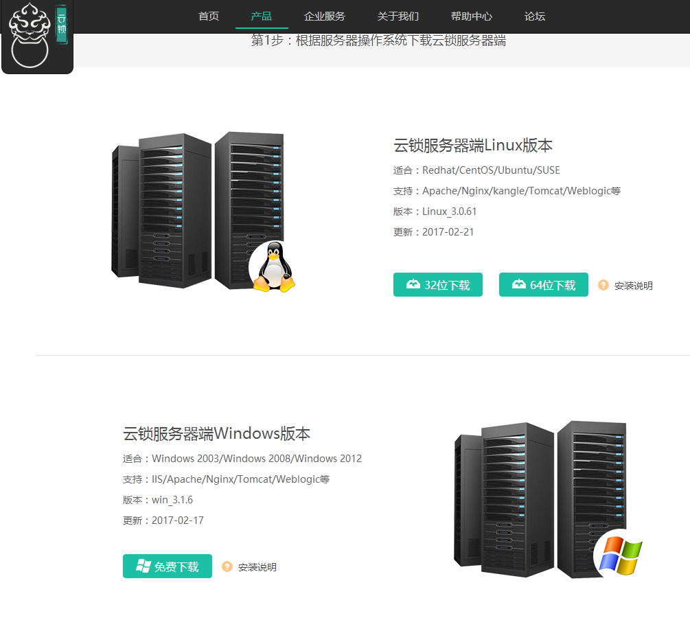Click the orange question mark icon under Linux version

(x=603, y=285)
